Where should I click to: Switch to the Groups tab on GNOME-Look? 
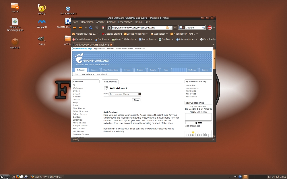(x=94, y=70)
